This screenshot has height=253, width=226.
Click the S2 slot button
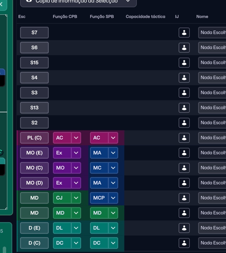(34, 123)
